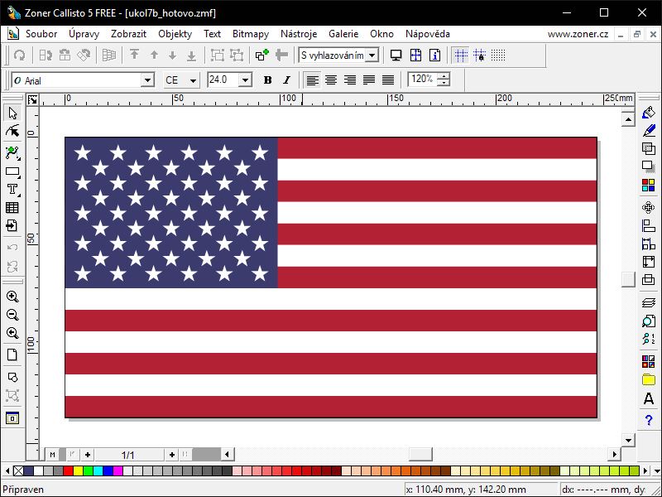662x497 pixels.
Task: Toggle the dotted grid display button
Action: (x=498, y=55)
